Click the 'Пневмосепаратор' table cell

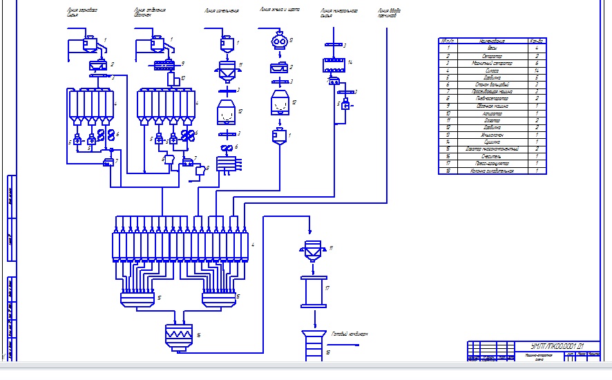(x=493, y=98)
